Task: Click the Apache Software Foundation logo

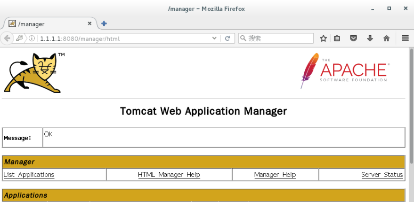Action: [344, 70]
